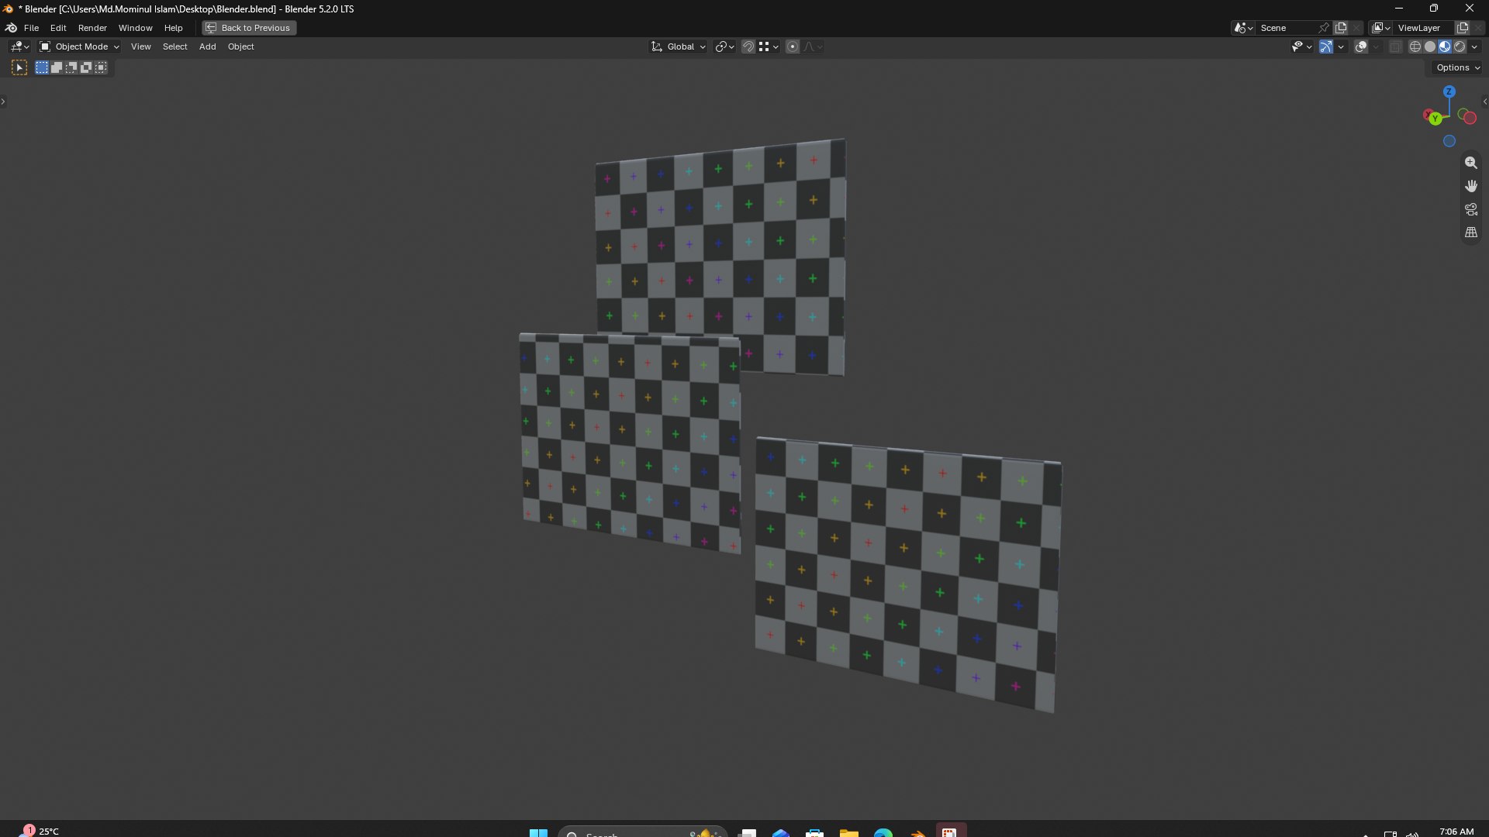1489x837 pixels.
Task: Toggle viewport overlays
Action: pos(1361,46)
